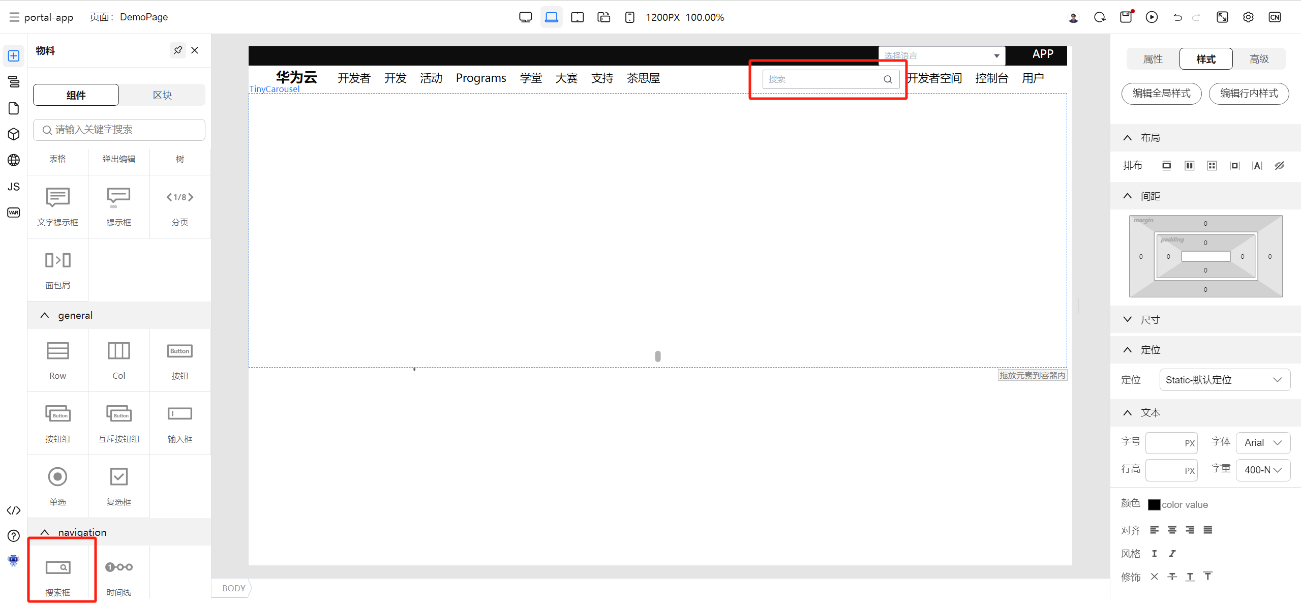Open the internationalization globe icon

coord(14,160)
